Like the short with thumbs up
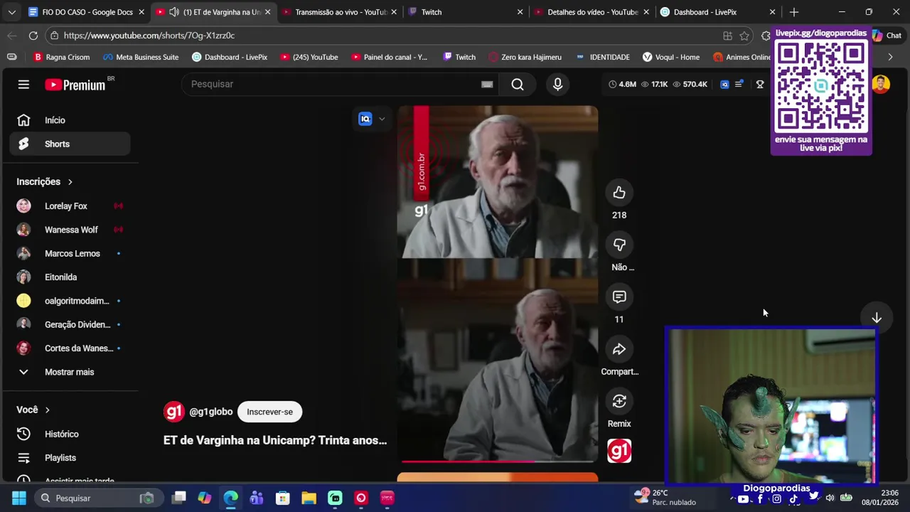Viewport: 910px width, 512px height. 619,193
